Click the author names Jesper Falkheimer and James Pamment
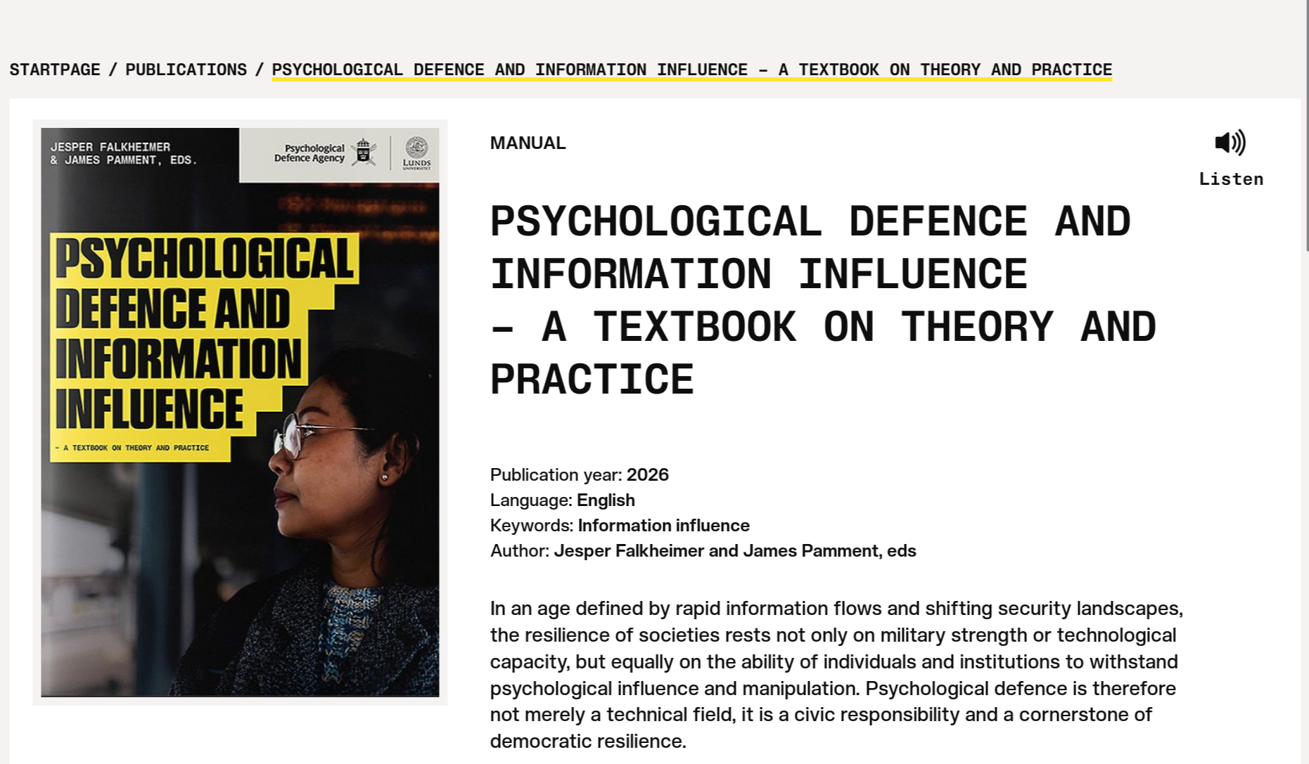 pyautogui.click(x=734, y=551)
